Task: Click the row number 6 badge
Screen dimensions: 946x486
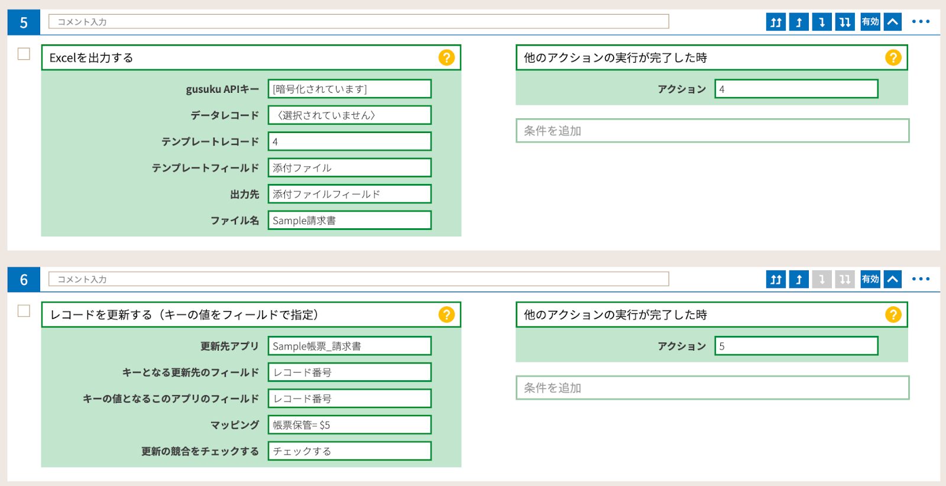Action: [24, 280]
